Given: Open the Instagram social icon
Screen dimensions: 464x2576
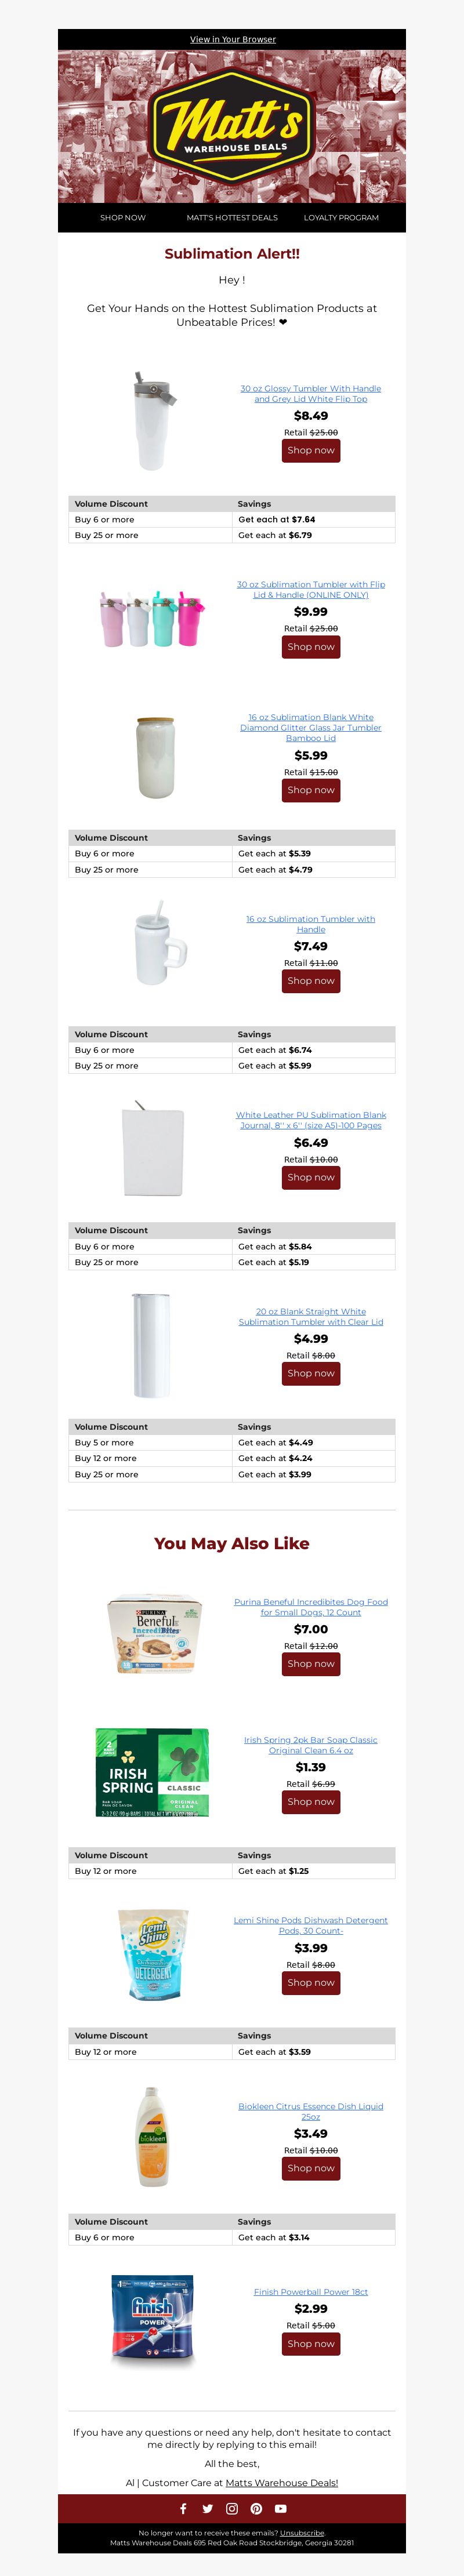Looking at the screenshot, I should (232, 2508).
